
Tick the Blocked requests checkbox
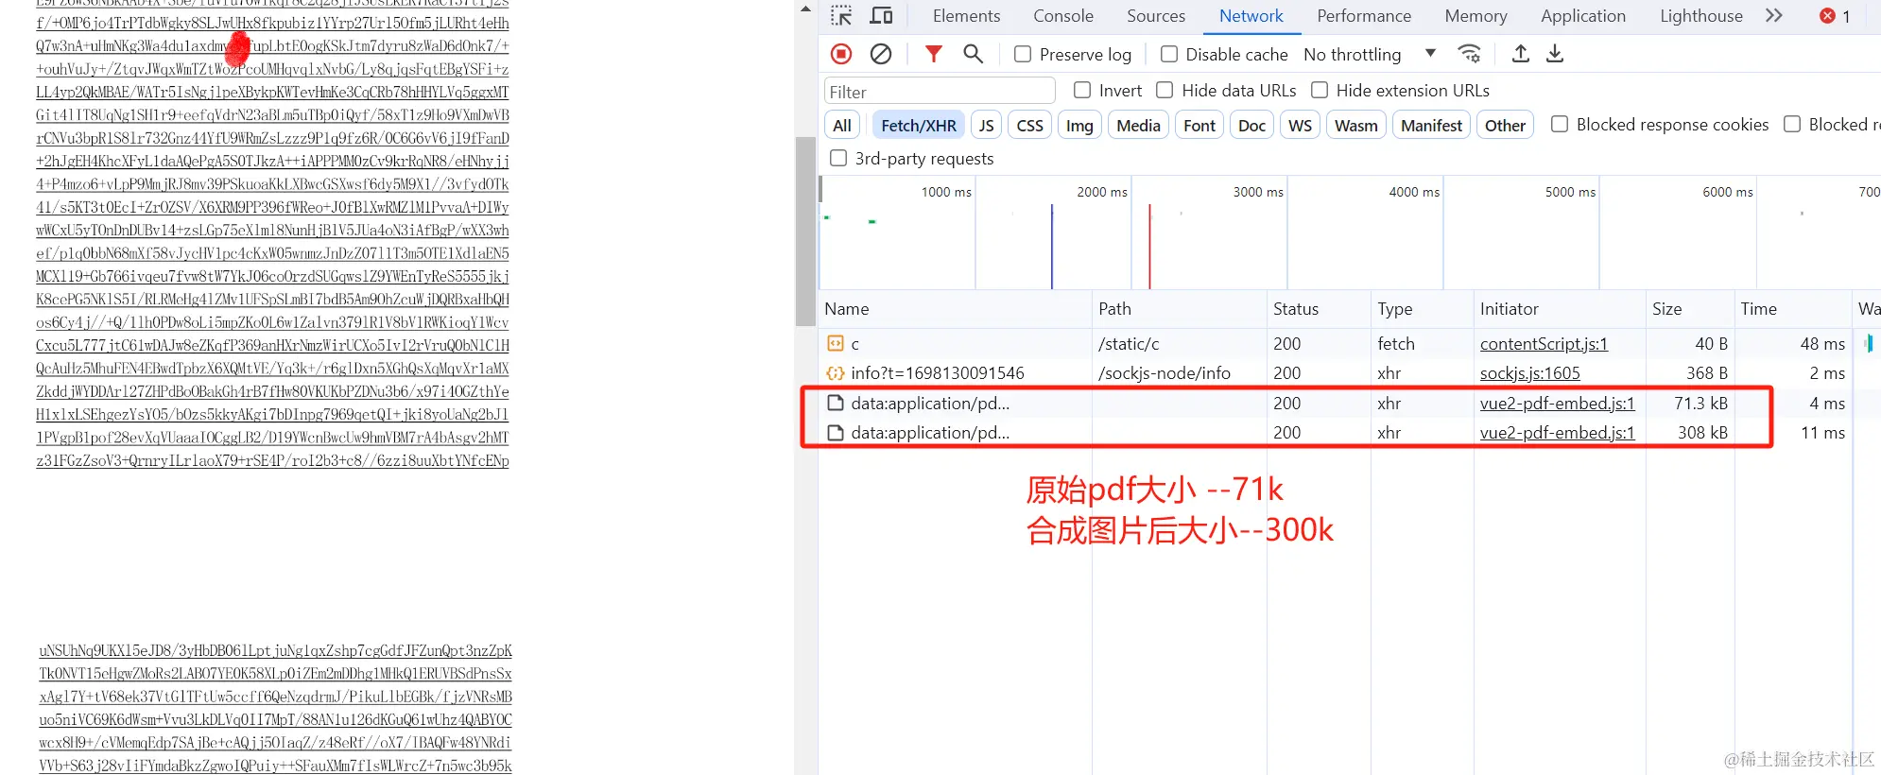pyautogui.click(x=1792, y=124)
